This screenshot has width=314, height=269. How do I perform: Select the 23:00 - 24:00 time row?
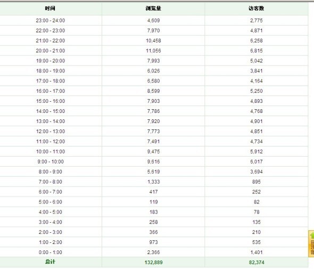pos(154,20)
